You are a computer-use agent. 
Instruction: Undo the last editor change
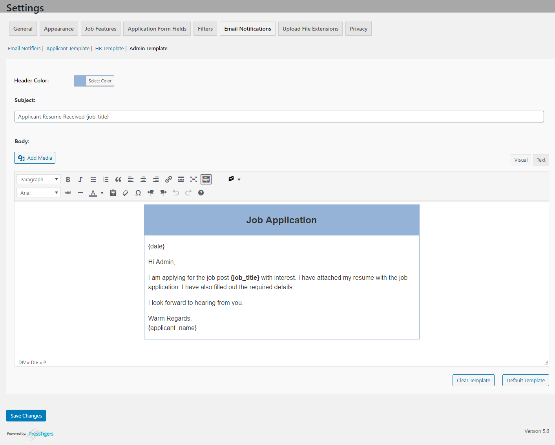tap(175, 193)
